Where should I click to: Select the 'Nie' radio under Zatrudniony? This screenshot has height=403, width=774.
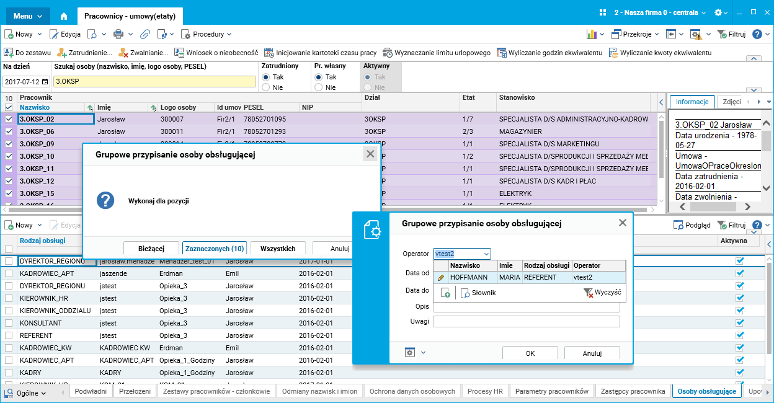[266, 87]
